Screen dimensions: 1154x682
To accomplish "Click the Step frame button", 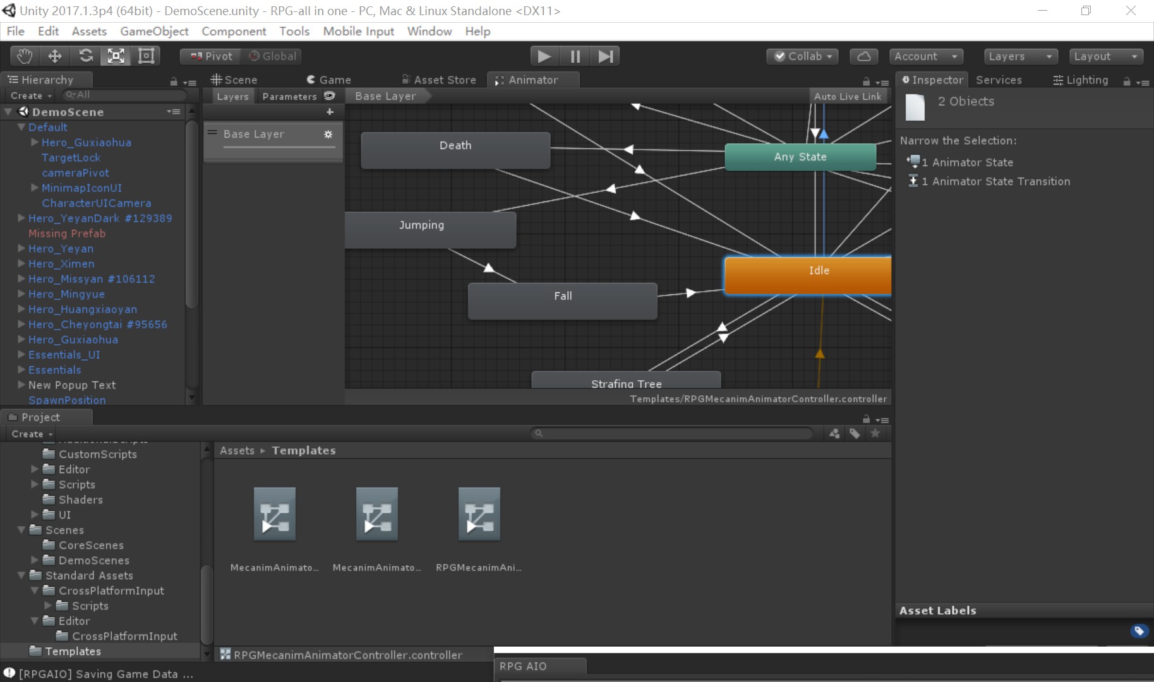I will [605, 56].
